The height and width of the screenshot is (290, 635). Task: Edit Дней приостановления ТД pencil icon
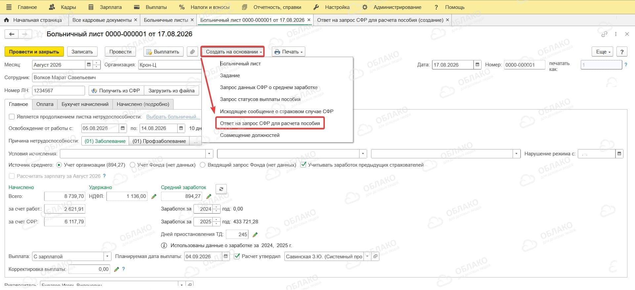tap(255, 235)
